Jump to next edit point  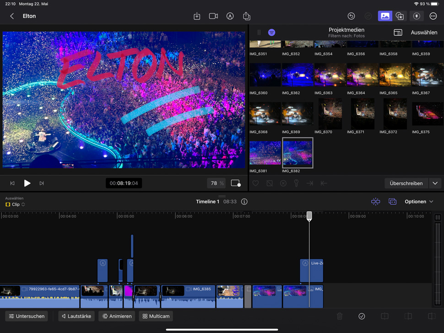pyautogui.click(x=42, y=183)
